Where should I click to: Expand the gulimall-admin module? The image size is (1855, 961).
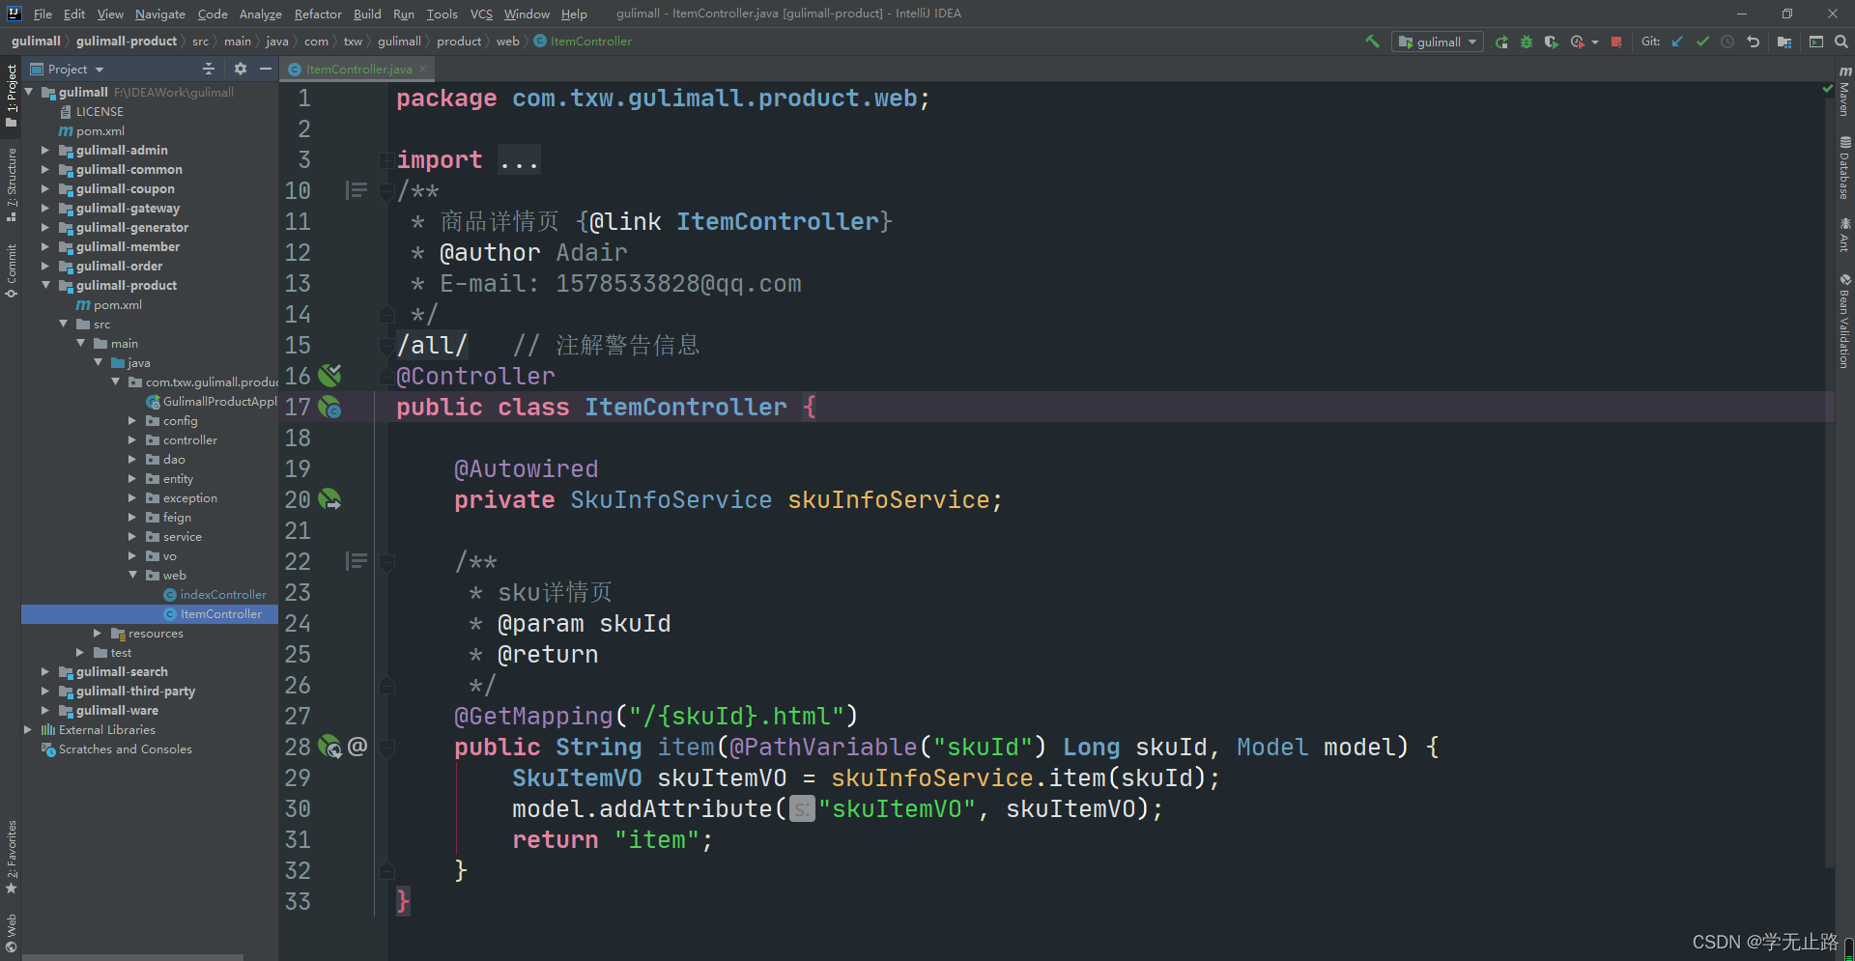tap(44, 150)
